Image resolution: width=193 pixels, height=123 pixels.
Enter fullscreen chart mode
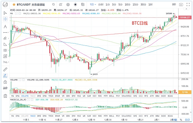click(x=188, y=4)
